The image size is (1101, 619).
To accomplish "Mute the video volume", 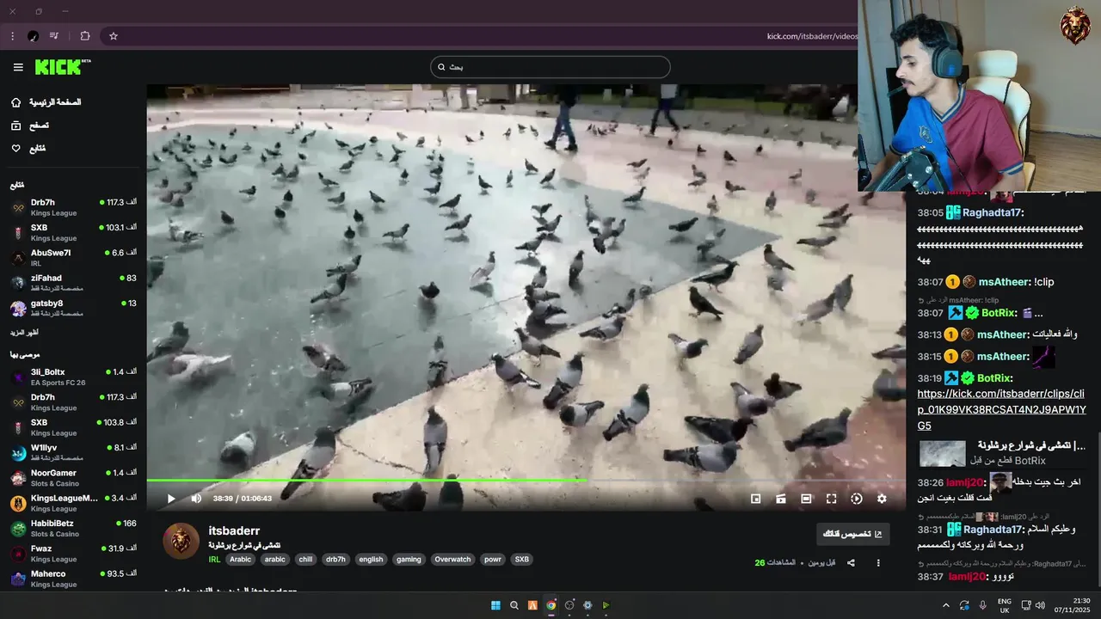I will (x=196, y=499).
